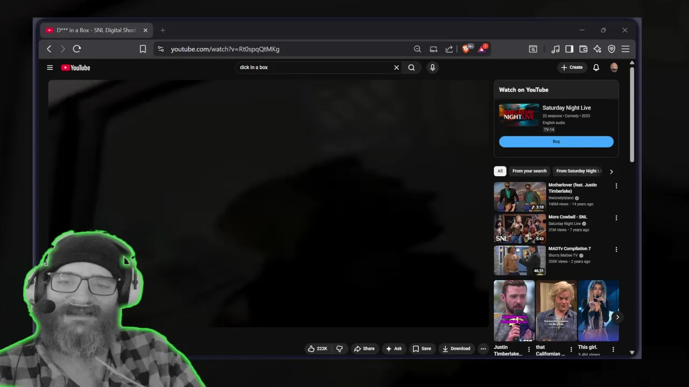Reload the YouTube page
The width and height of the screenshot is (689, 387).
[77, 49]
